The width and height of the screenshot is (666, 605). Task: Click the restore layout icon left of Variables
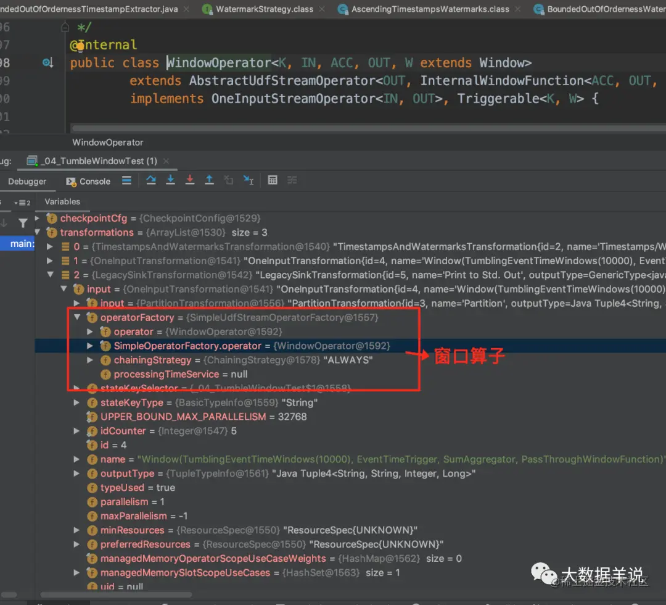22,203
